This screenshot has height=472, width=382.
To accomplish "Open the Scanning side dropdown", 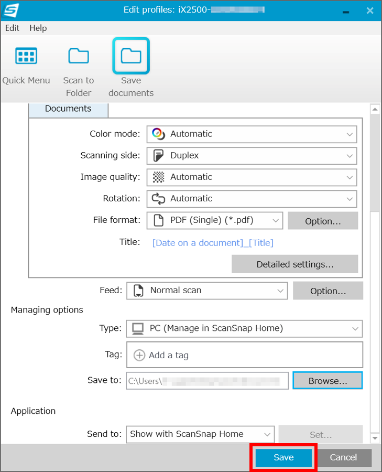I will click(252, 156).
